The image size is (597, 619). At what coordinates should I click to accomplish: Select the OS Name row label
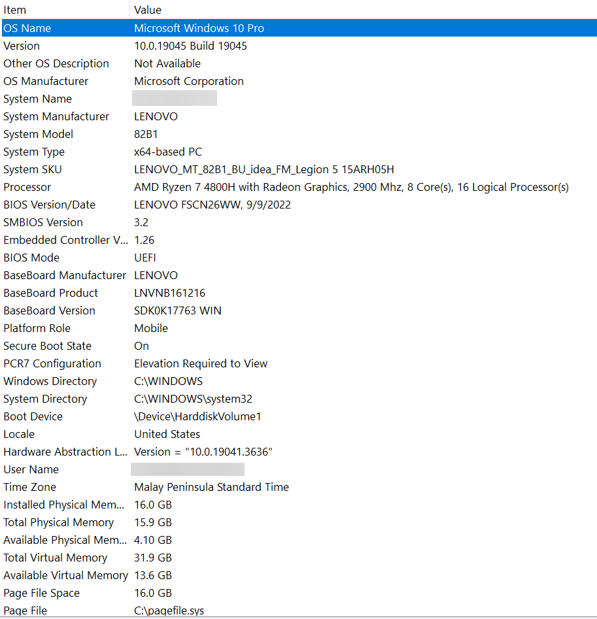[x=27, y=28]
